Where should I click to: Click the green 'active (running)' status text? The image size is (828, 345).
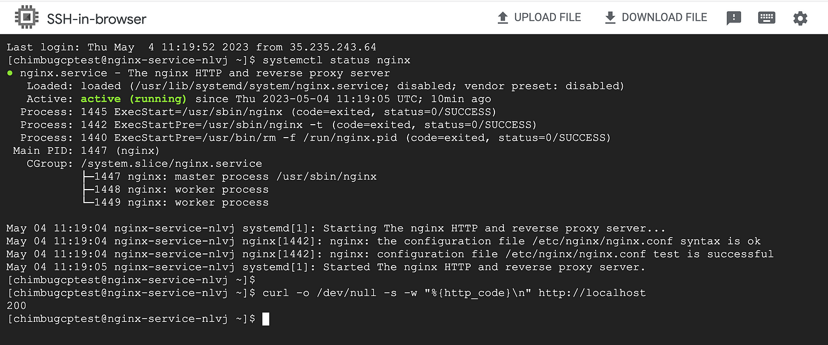pos(134,99)
